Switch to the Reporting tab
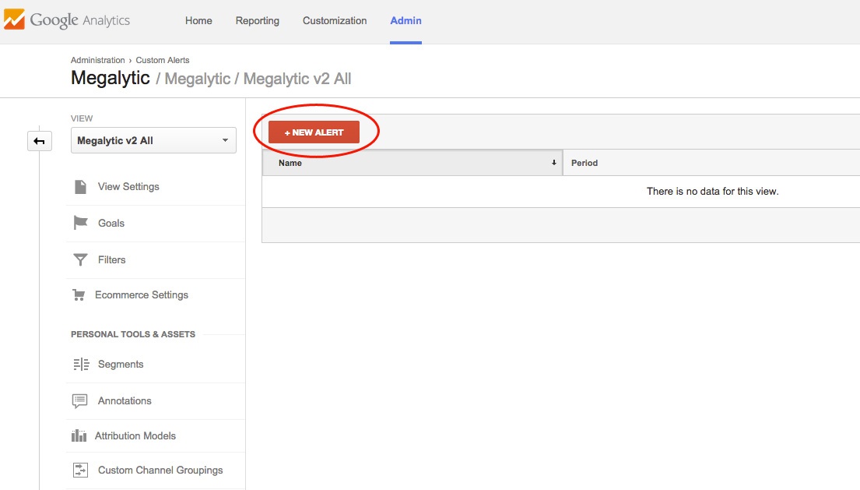The image size is (860, 490). tap(257, 21)
